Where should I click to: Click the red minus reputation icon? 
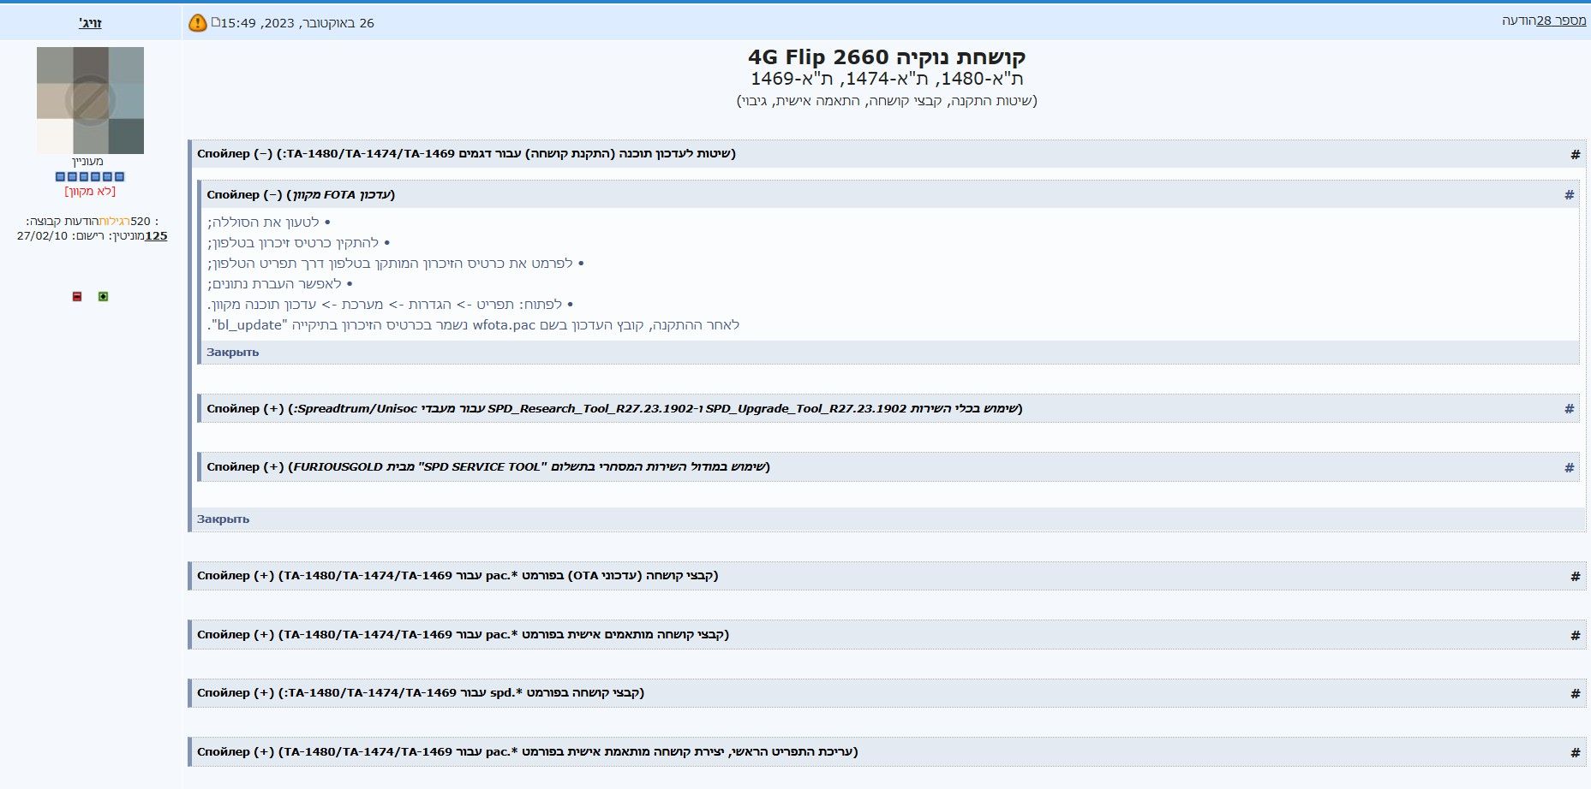click(77, 296)
